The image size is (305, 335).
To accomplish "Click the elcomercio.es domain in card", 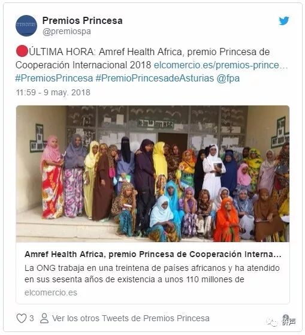I will (51, 292).
